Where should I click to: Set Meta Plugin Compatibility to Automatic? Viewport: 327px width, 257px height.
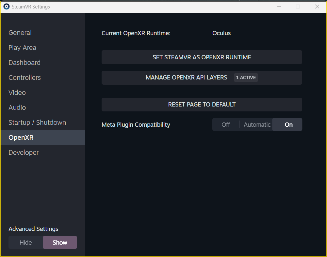[x=257, y=124]
